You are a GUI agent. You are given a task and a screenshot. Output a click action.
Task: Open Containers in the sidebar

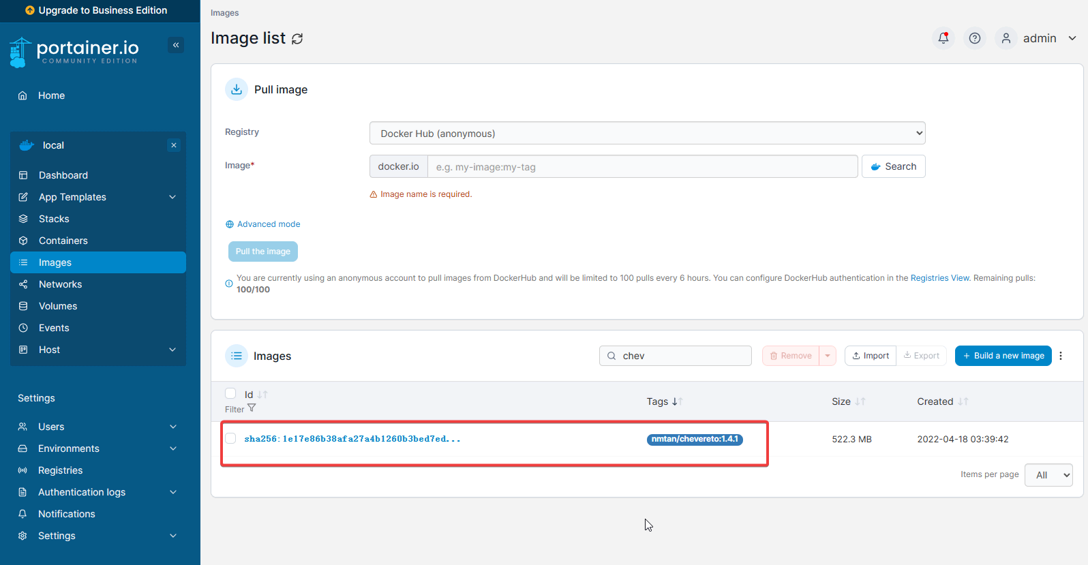click(x=98, y=241)
